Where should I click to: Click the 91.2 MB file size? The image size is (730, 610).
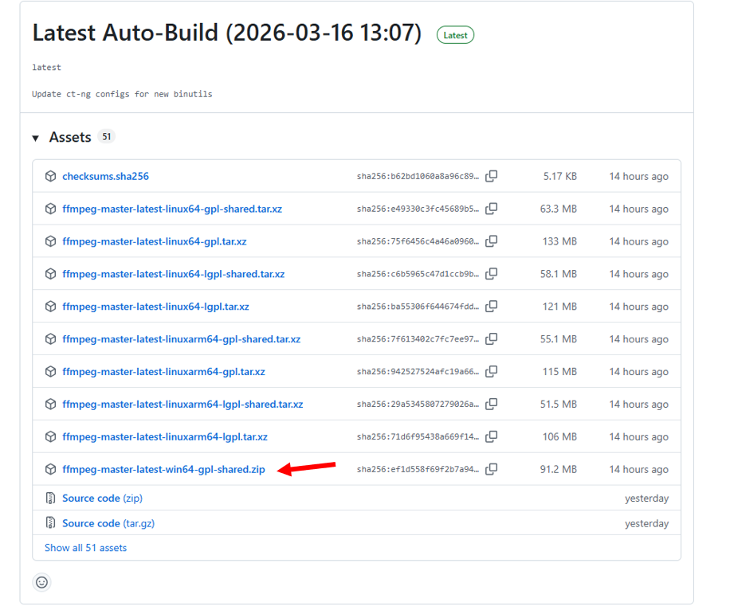[x=558, y=470]
